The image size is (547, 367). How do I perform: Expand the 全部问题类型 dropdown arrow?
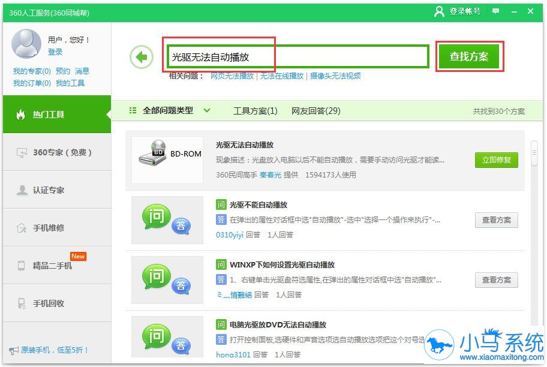coord(207,110)
